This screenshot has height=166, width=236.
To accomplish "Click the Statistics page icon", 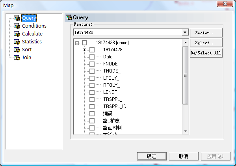I will pyautogui.click(x=17, y=41).
